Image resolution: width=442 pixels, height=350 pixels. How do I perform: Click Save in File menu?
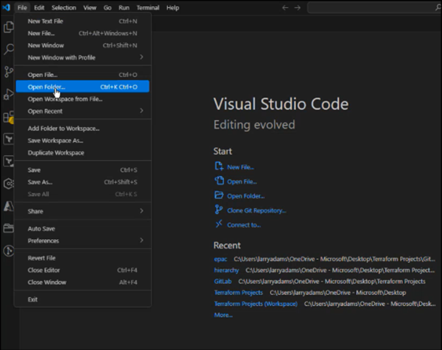point(83,170)
